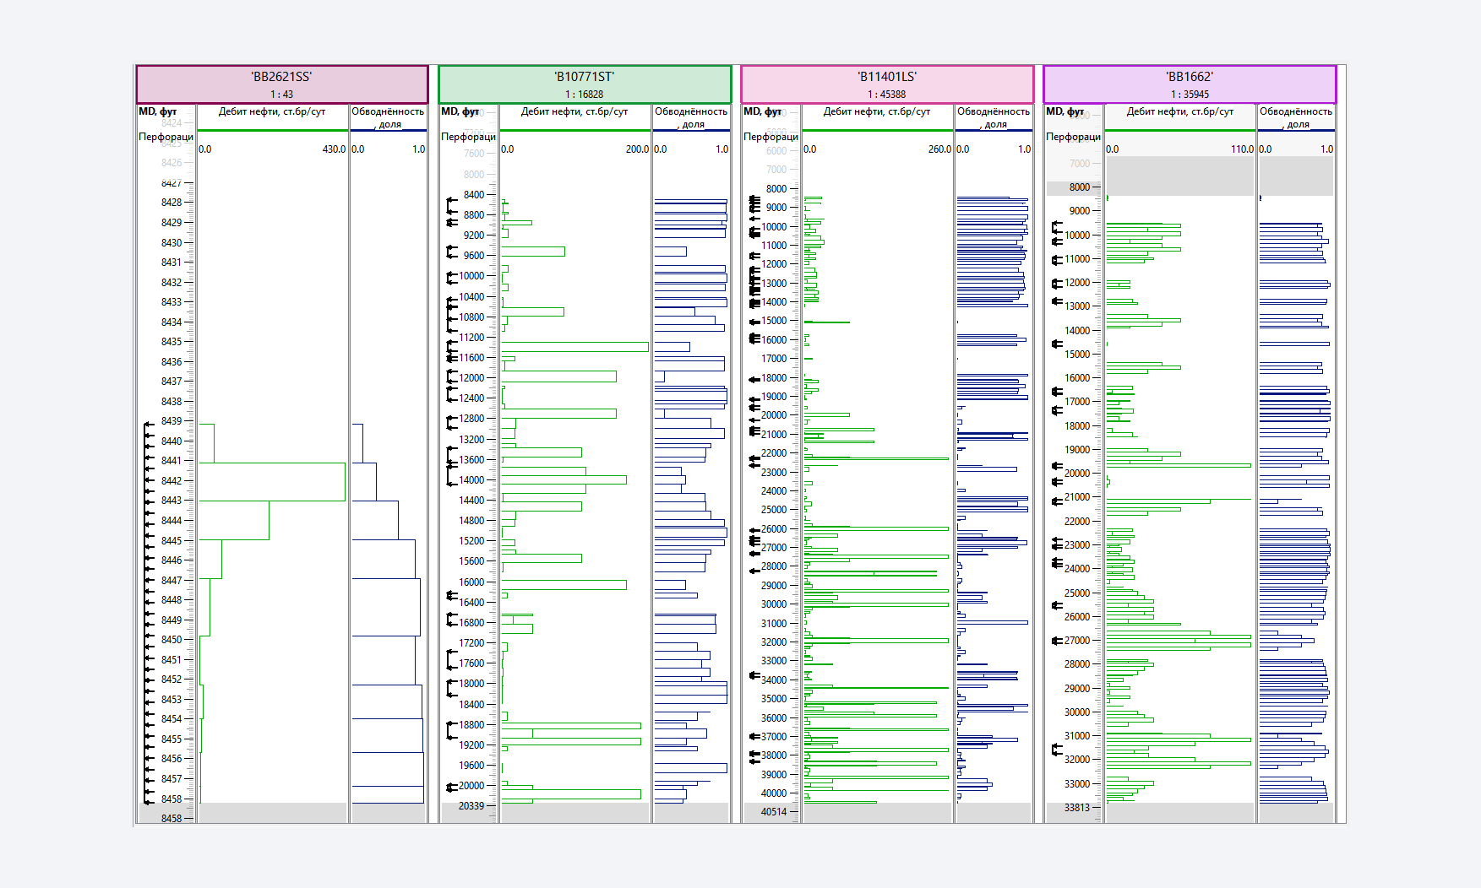
Task: Click the 1 : 43 scale label
Action: tap(282, 95)
